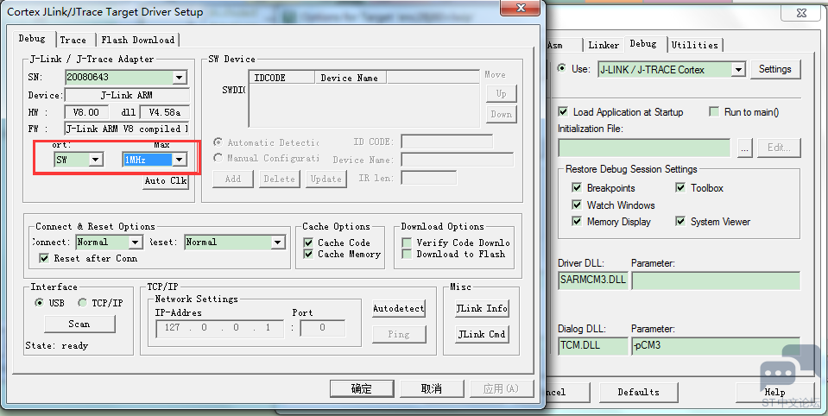Enable Verify Code Download checkbox
This screenshot has height=416, width=828.
coord(407,243)
